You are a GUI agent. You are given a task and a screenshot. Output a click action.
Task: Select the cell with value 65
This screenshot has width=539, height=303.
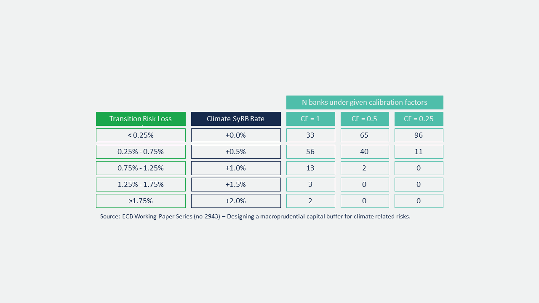tap(365, 135)
